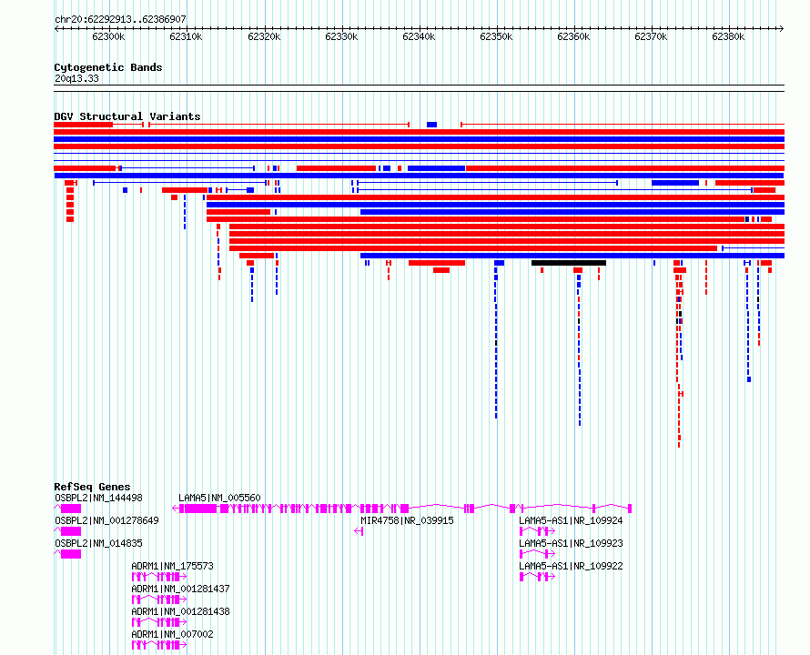Click the 62340k ruler label
Image resolution: width=810 pixels, height=655 pixels.
tap(419, 36)
